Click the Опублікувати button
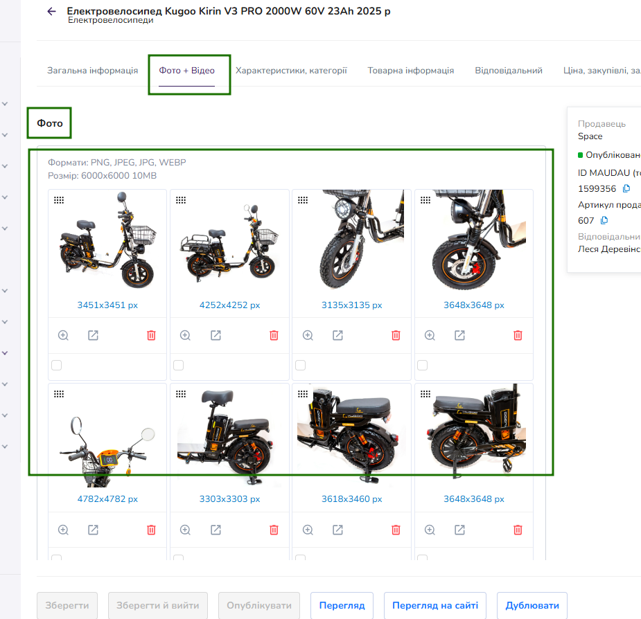The width and height of the screenshot is (641, 619). pos(259,605)
